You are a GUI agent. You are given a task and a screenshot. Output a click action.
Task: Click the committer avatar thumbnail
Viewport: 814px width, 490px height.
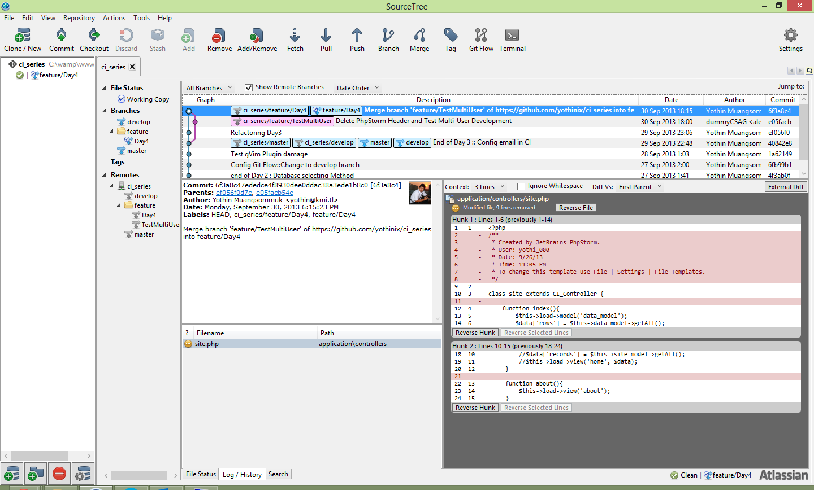(420, 193)
